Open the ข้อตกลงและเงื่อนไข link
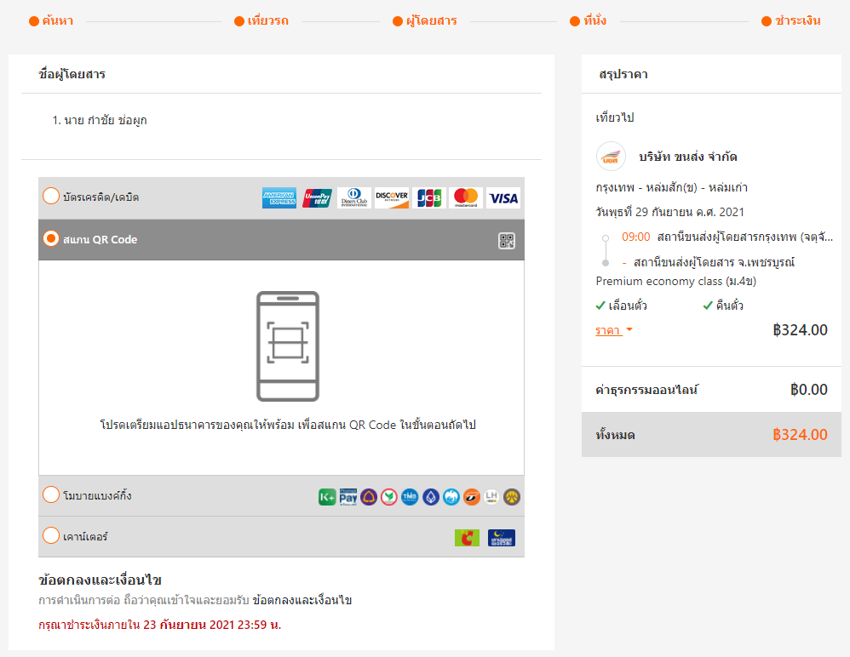The image size is (850, 657). [x=302, y=600]
